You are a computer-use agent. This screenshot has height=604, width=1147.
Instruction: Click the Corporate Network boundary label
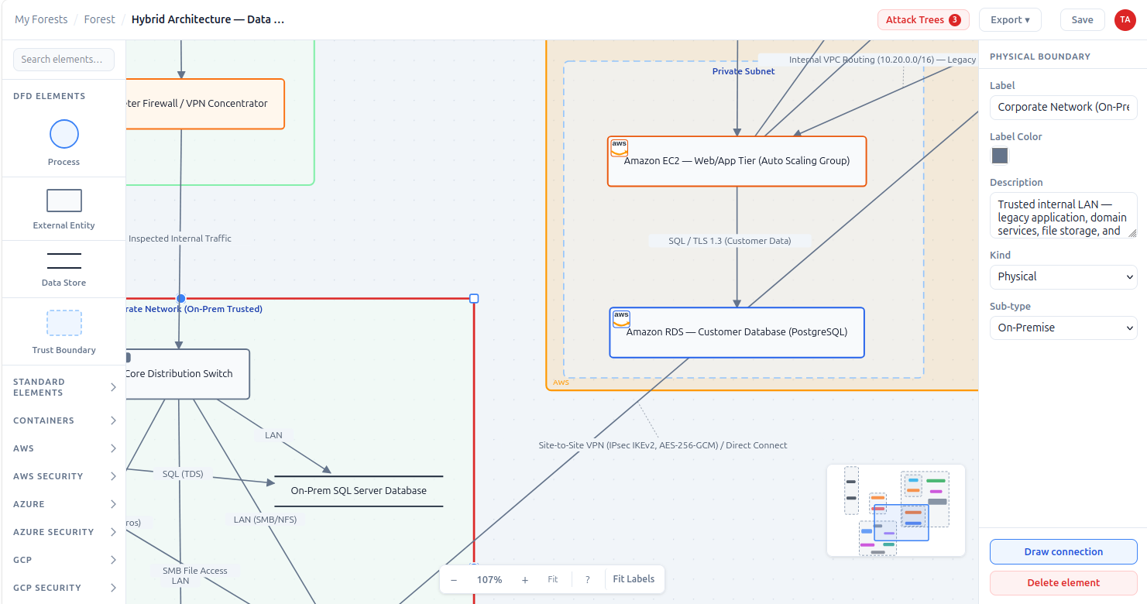(x=194, y=309)
